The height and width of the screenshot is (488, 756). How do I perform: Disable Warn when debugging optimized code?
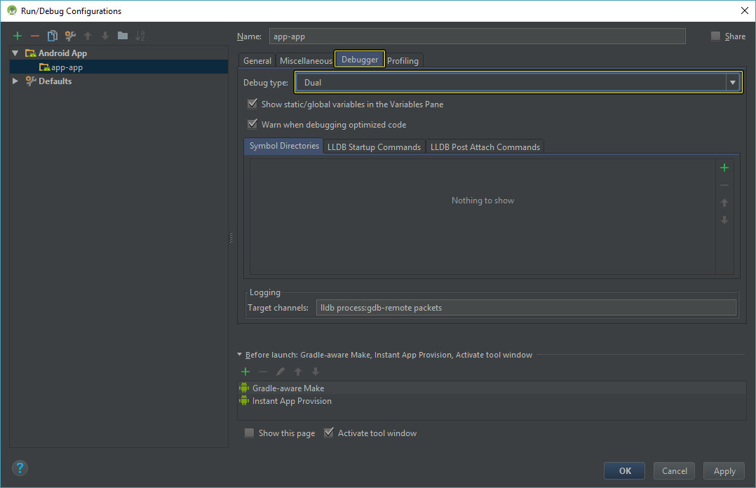point(252,123)
